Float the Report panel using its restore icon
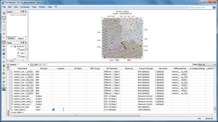This screenshot has width=218, height=122. tap(24, 12)
